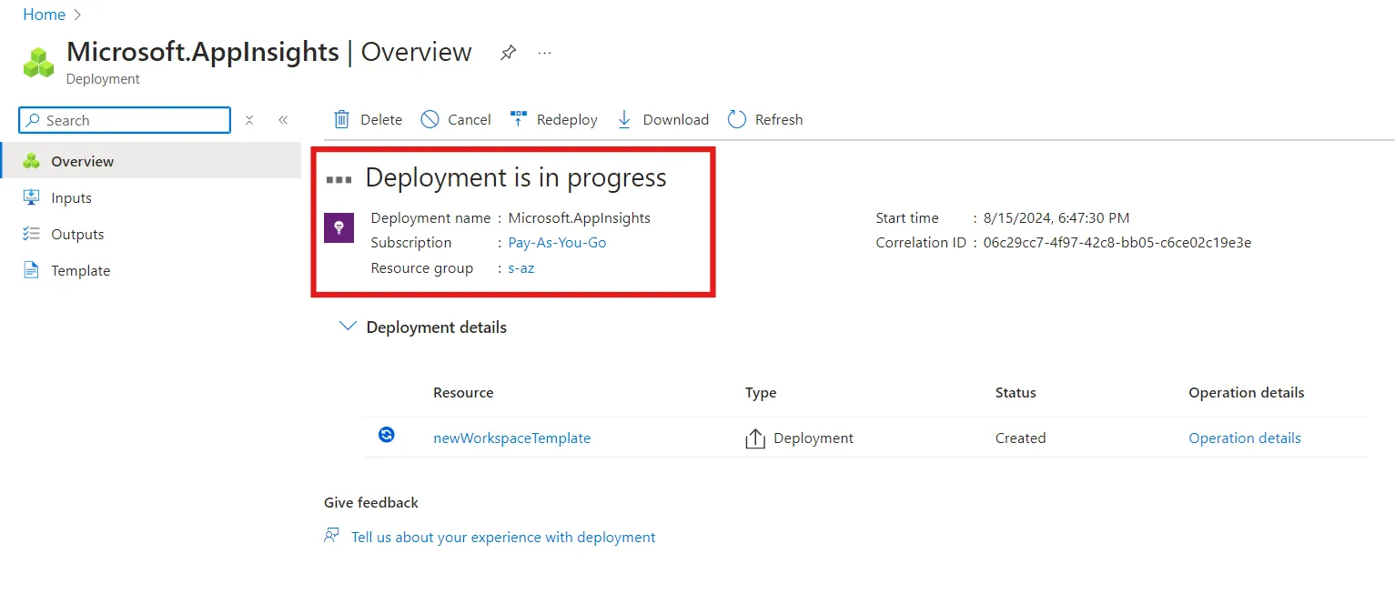This screenshot has height=594, width=1395.
Task: Click the Template document icon
Action: (32, 270)
